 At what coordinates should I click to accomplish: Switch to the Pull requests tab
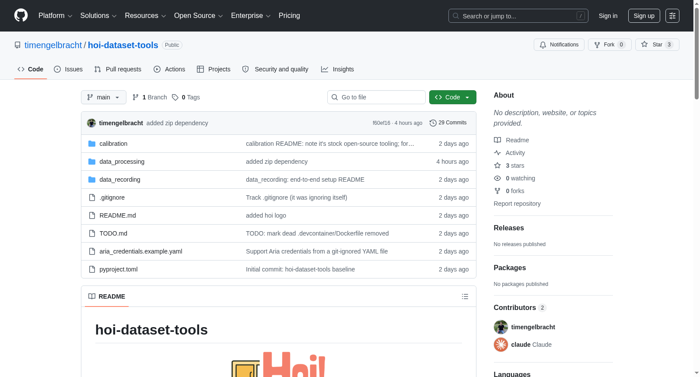118,69
